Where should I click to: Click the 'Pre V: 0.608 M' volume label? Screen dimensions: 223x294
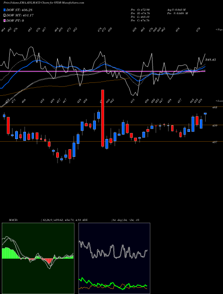[178, 13]
